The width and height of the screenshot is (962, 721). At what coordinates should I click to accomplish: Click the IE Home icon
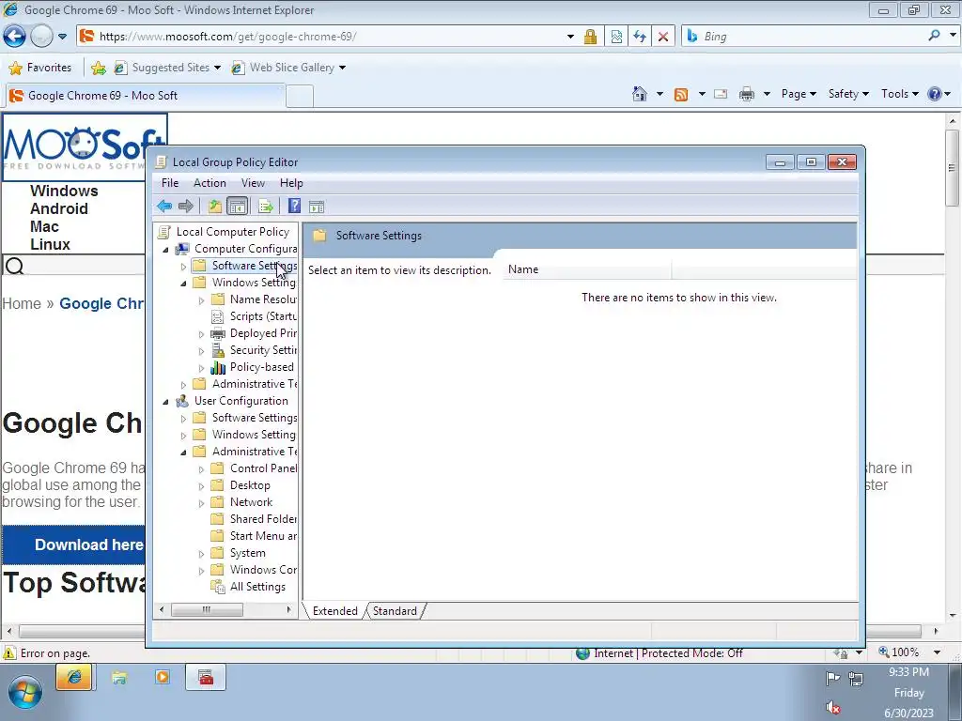[639, 94]
